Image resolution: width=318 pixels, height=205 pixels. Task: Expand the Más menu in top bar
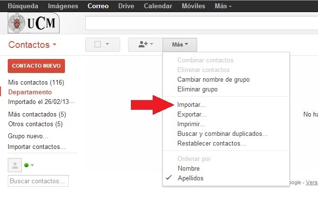[x=223, y=6]
